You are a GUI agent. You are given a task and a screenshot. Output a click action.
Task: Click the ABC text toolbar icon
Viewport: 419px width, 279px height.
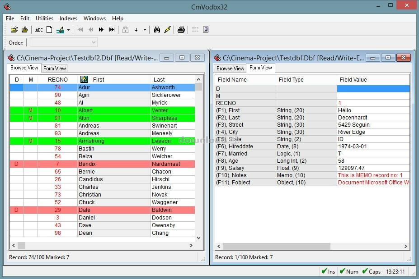point(39,30)
